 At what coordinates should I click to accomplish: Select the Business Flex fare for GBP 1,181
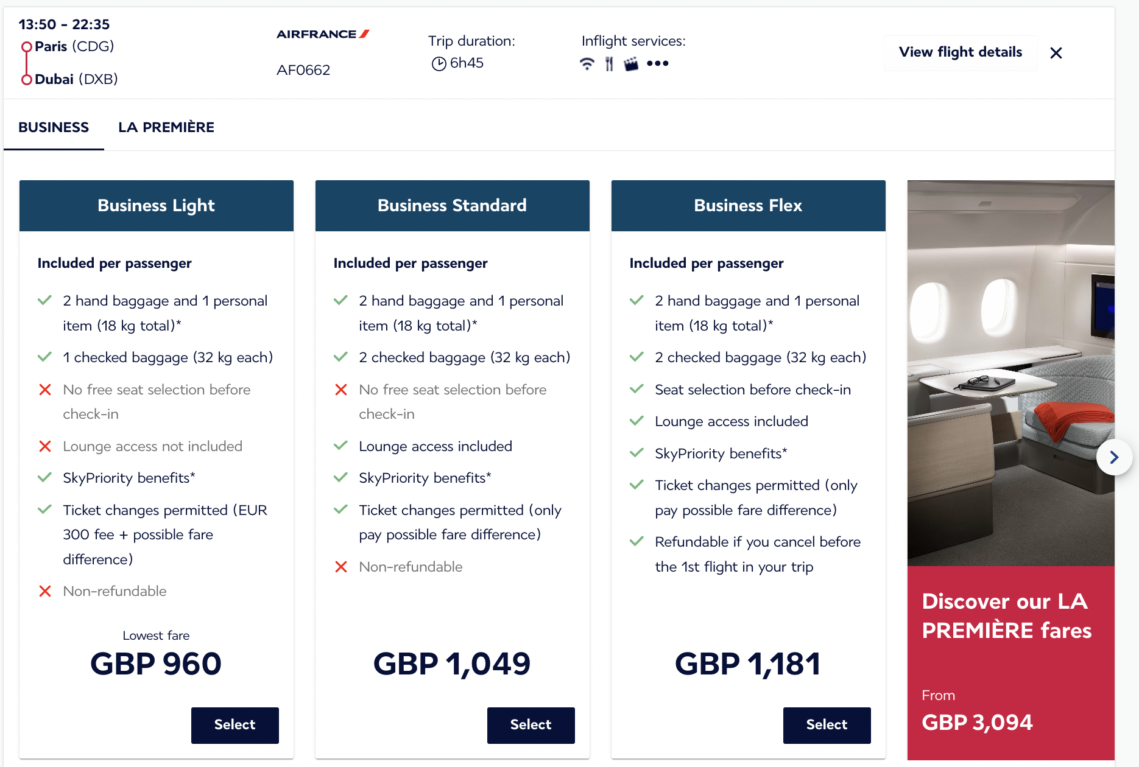(x=827, y=725)
